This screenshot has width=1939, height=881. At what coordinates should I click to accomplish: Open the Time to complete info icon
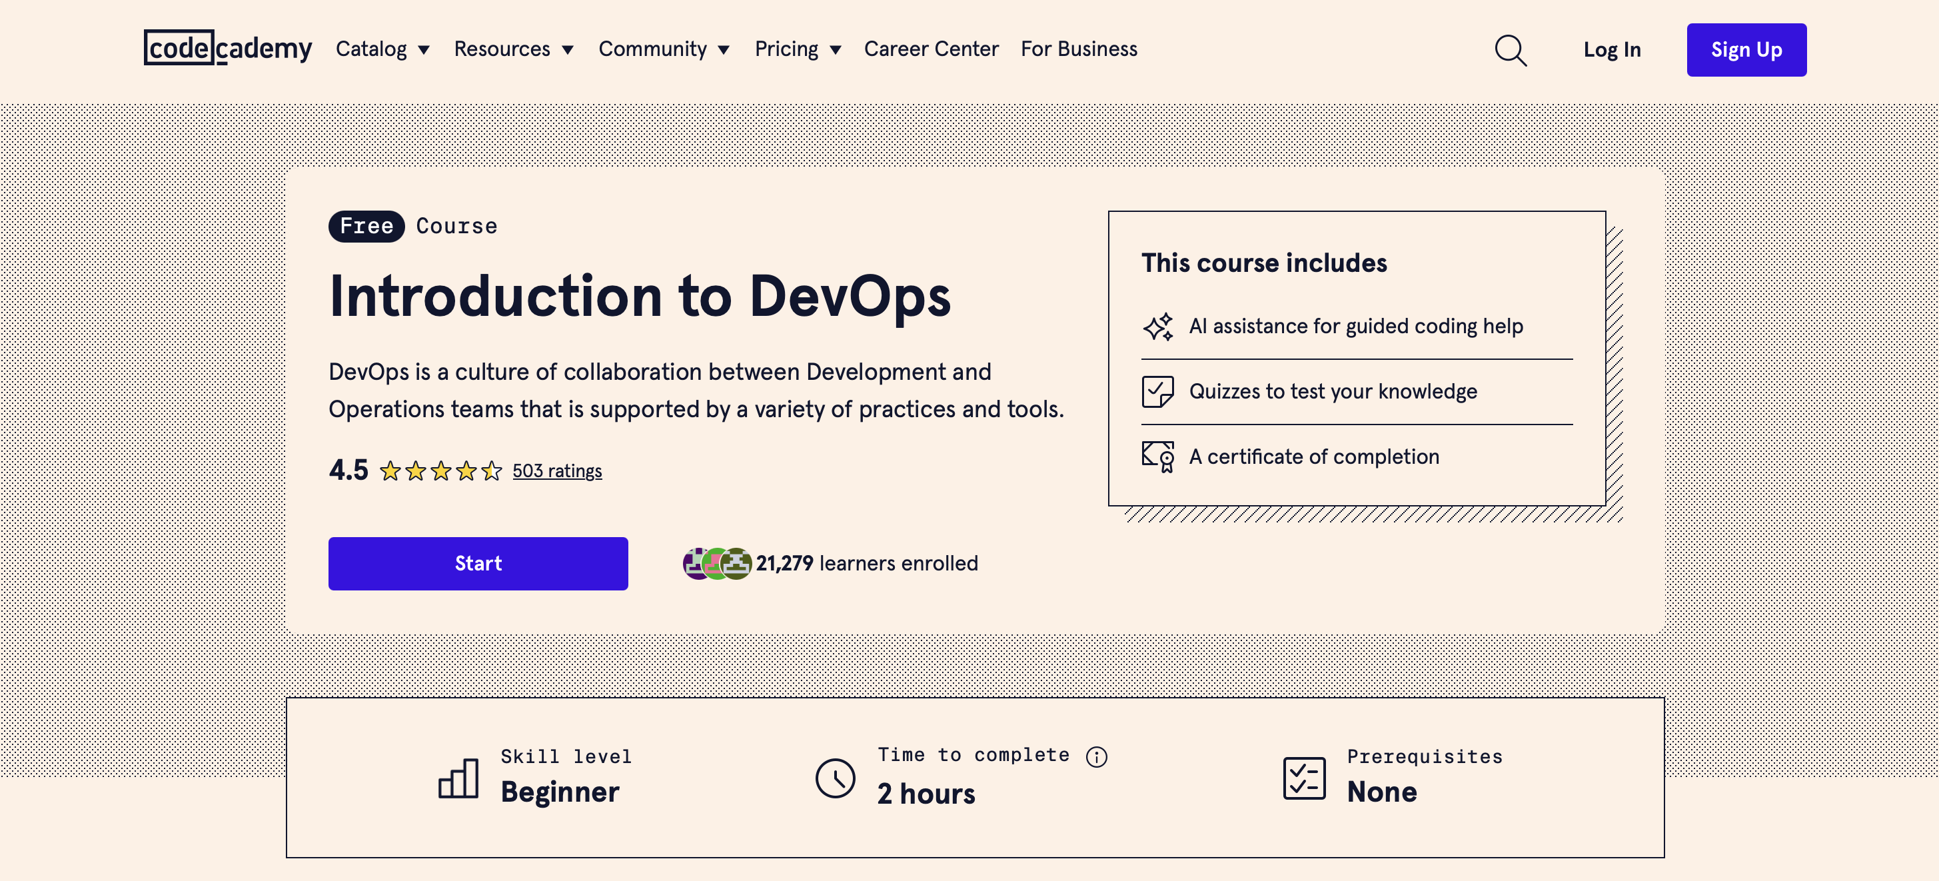click(1097, 757)
